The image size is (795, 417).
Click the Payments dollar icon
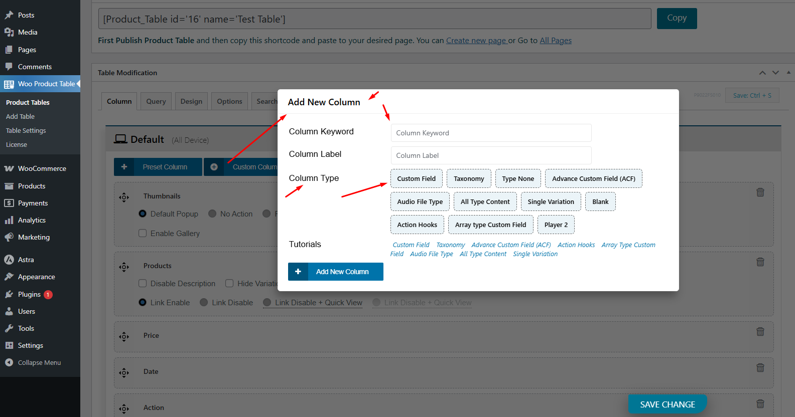point(9,203)
